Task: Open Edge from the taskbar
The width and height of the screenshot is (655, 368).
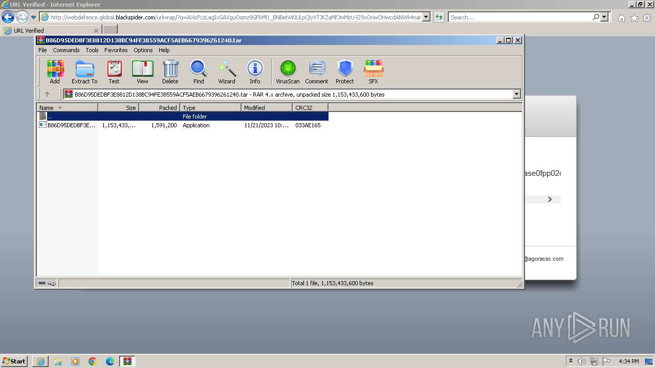Action: point(110,361)
